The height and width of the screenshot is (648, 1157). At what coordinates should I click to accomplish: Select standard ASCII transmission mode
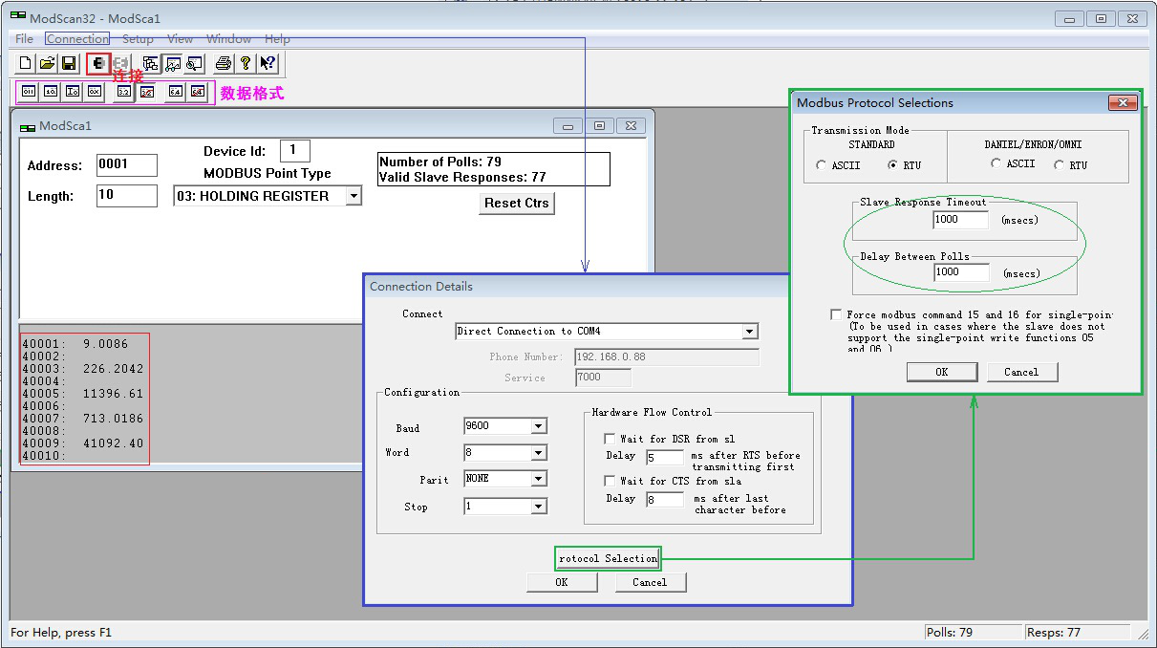pos(822,165)
